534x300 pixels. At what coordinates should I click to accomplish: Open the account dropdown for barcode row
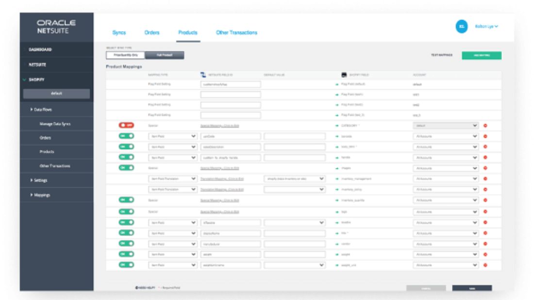tap(446, 136)
